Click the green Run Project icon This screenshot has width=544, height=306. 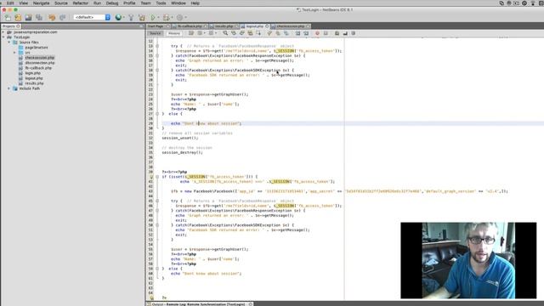(153, 17)
